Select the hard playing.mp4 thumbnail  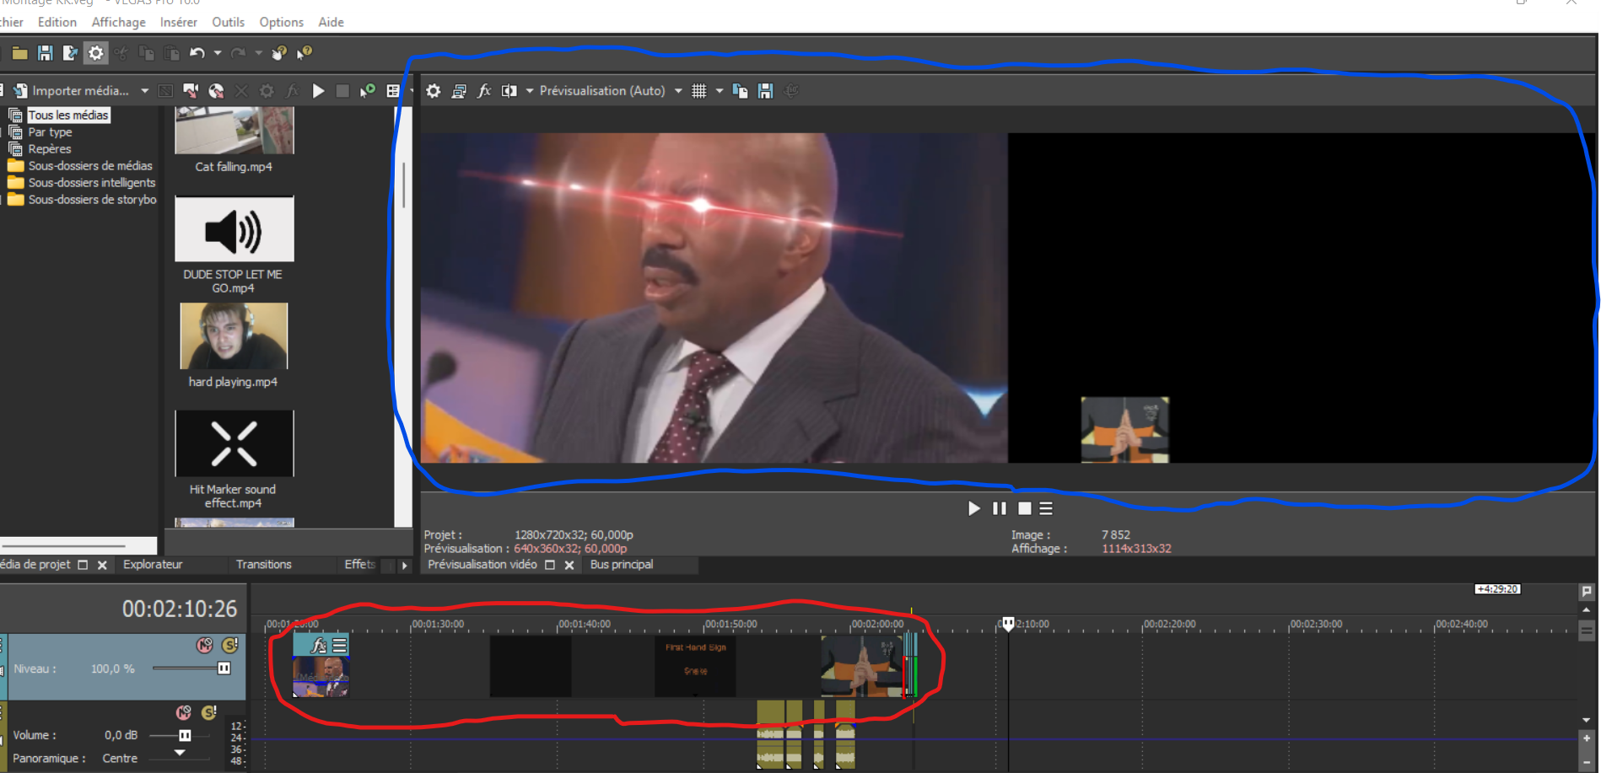coord(234,336)
